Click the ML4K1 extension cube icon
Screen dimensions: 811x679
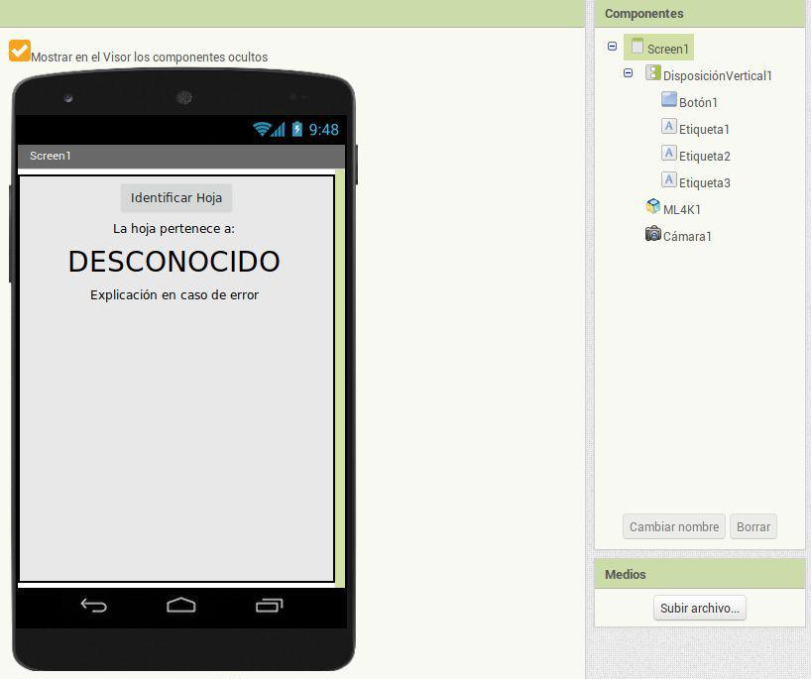click(653, 206)
